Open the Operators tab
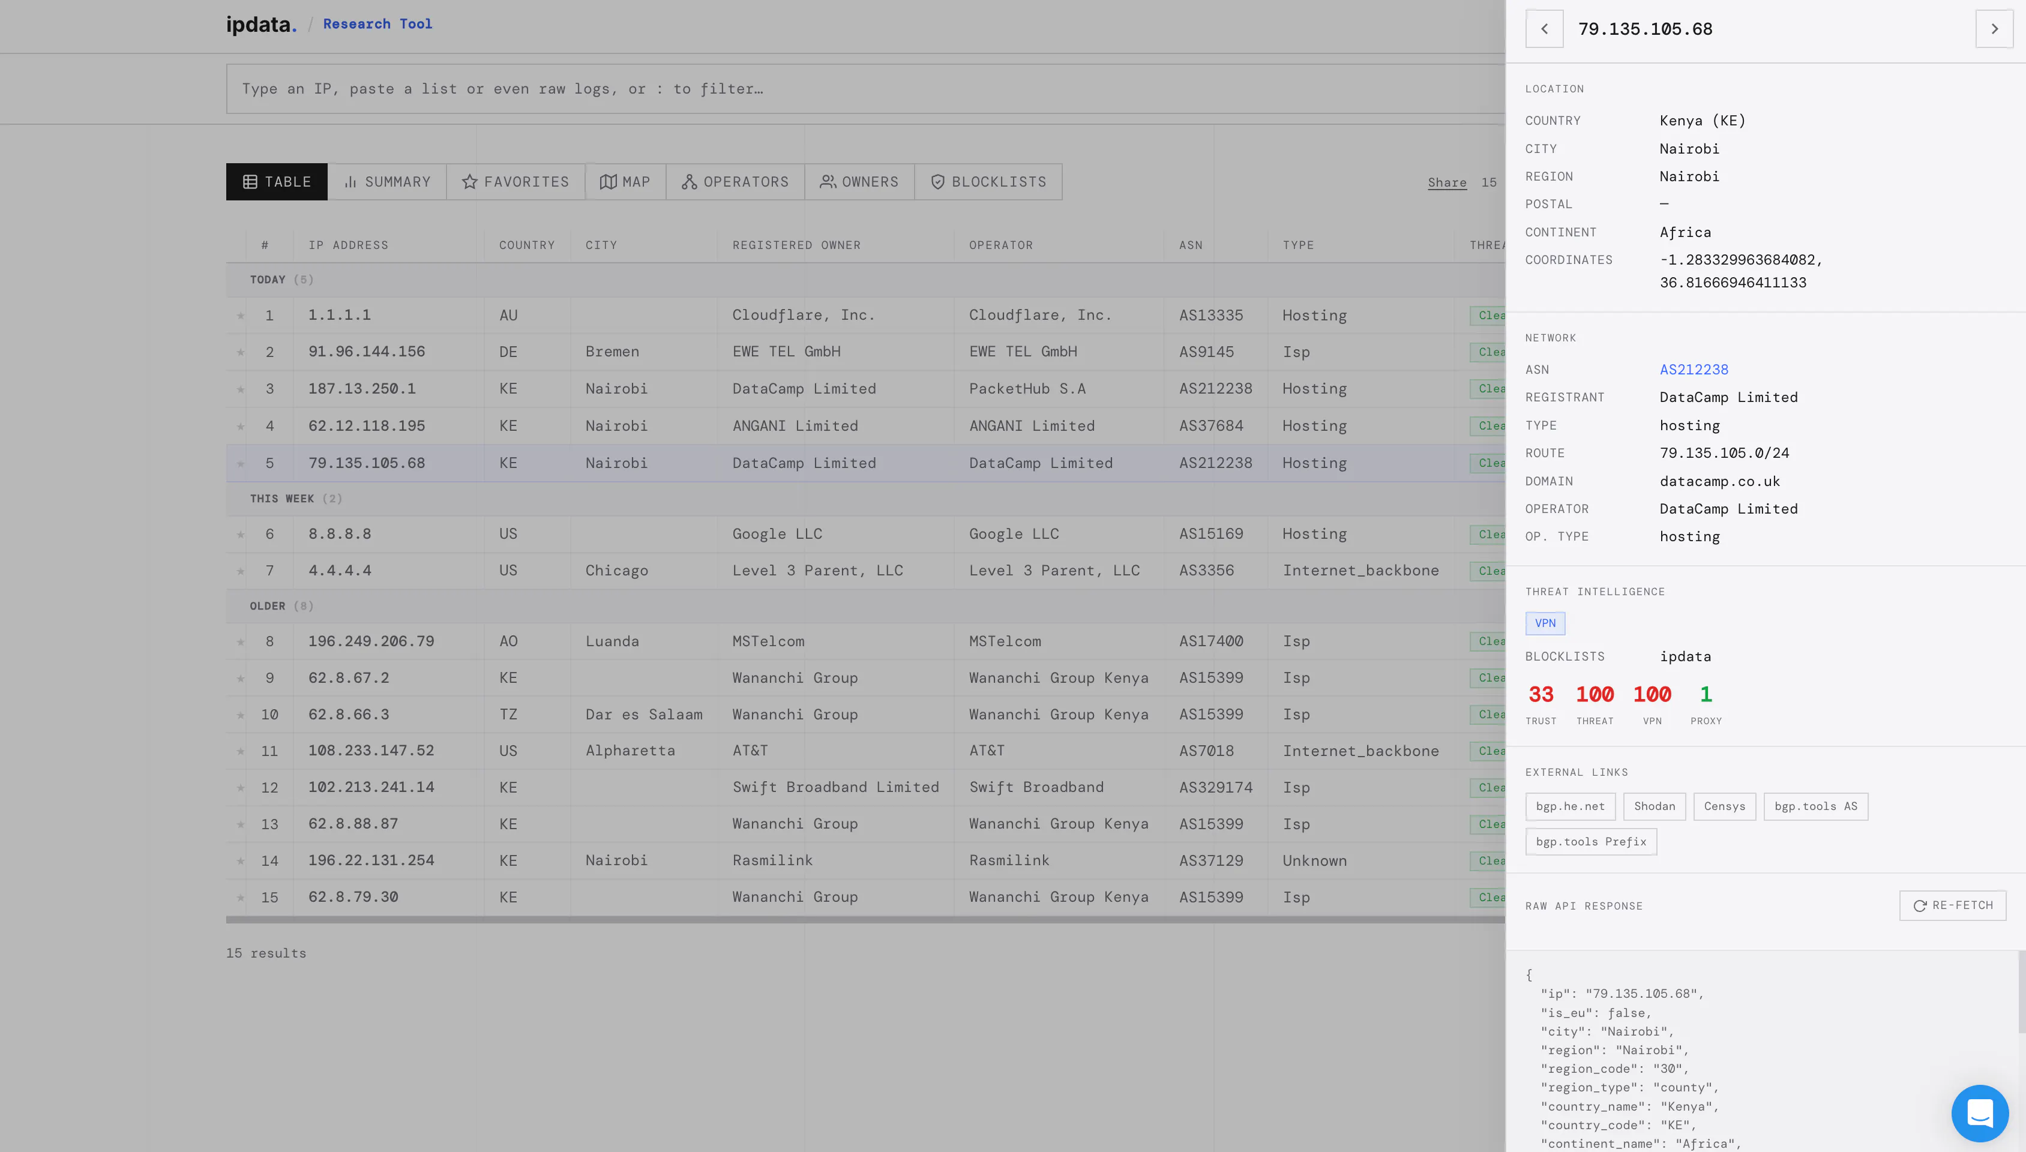 point(736,182)
